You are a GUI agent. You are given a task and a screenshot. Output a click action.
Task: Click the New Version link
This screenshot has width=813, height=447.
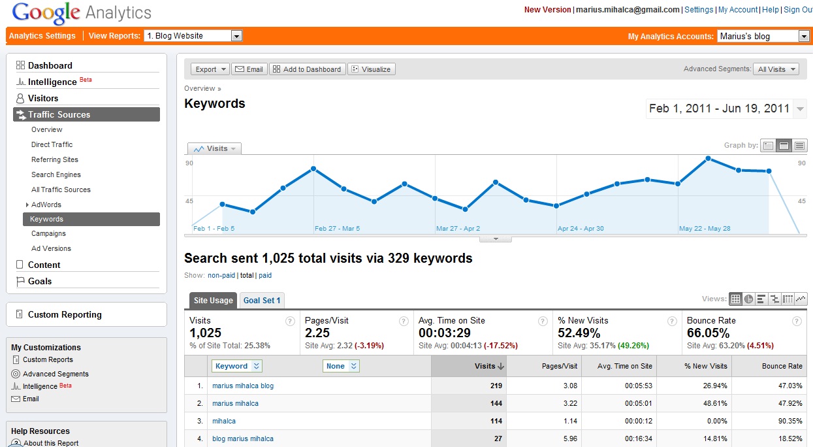[547, 10]
